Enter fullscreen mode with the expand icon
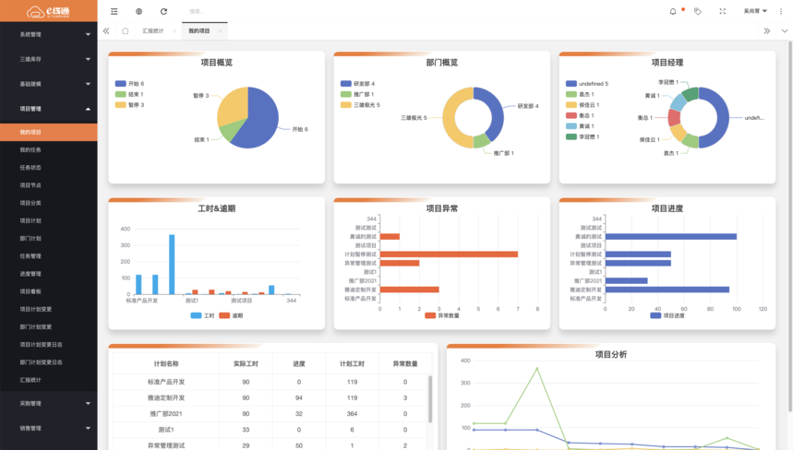The height and width of the screenshot is (450, 793). [x=722, y=11]
